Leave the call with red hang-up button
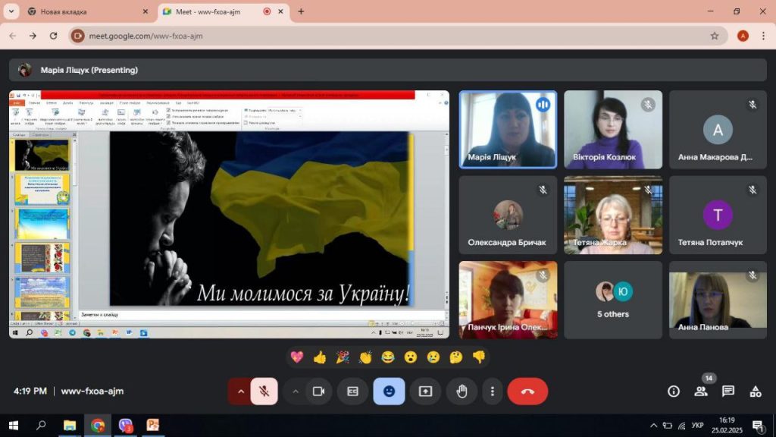 527,391
